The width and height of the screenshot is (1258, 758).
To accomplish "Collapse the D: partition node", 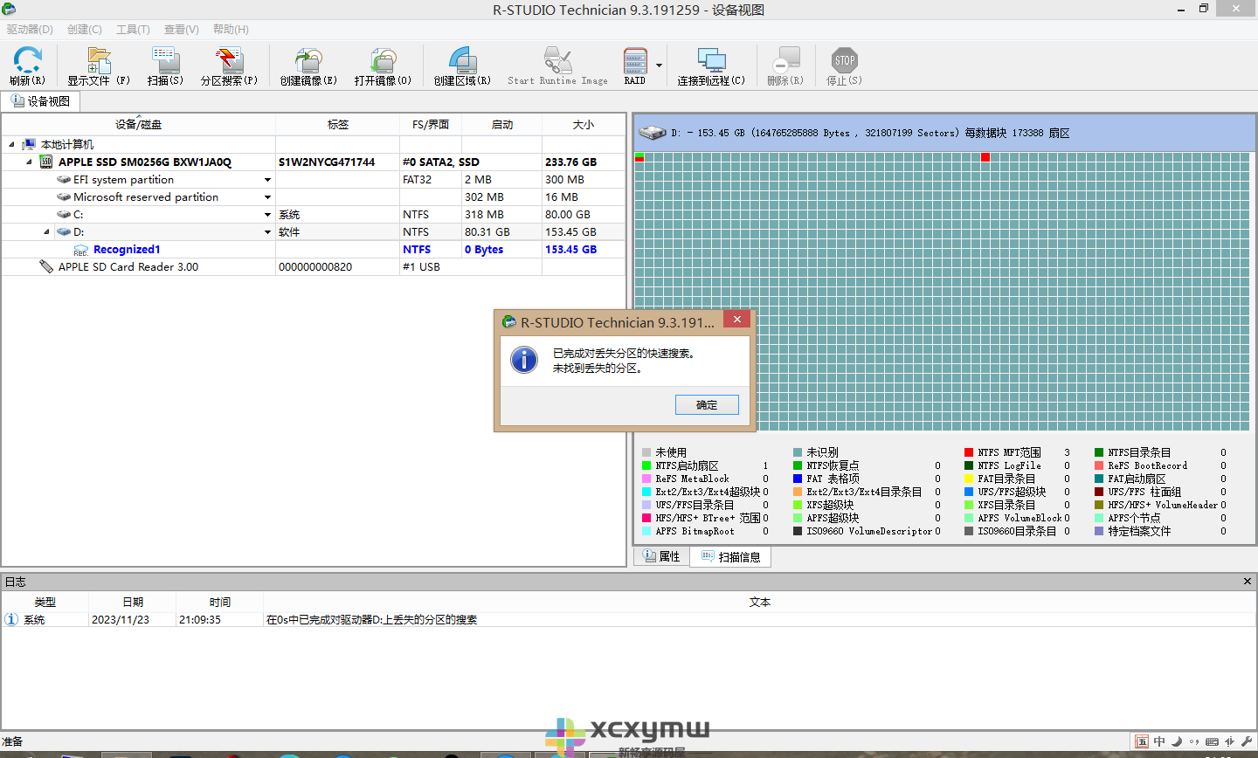I will tap(46, 232).
